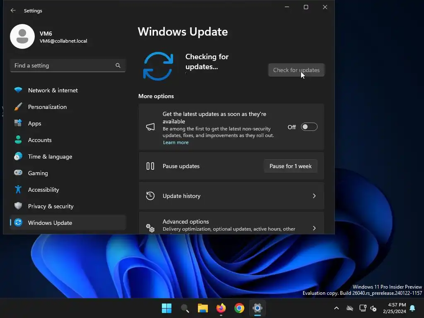Click the Privacy & security shield icon

18,206
